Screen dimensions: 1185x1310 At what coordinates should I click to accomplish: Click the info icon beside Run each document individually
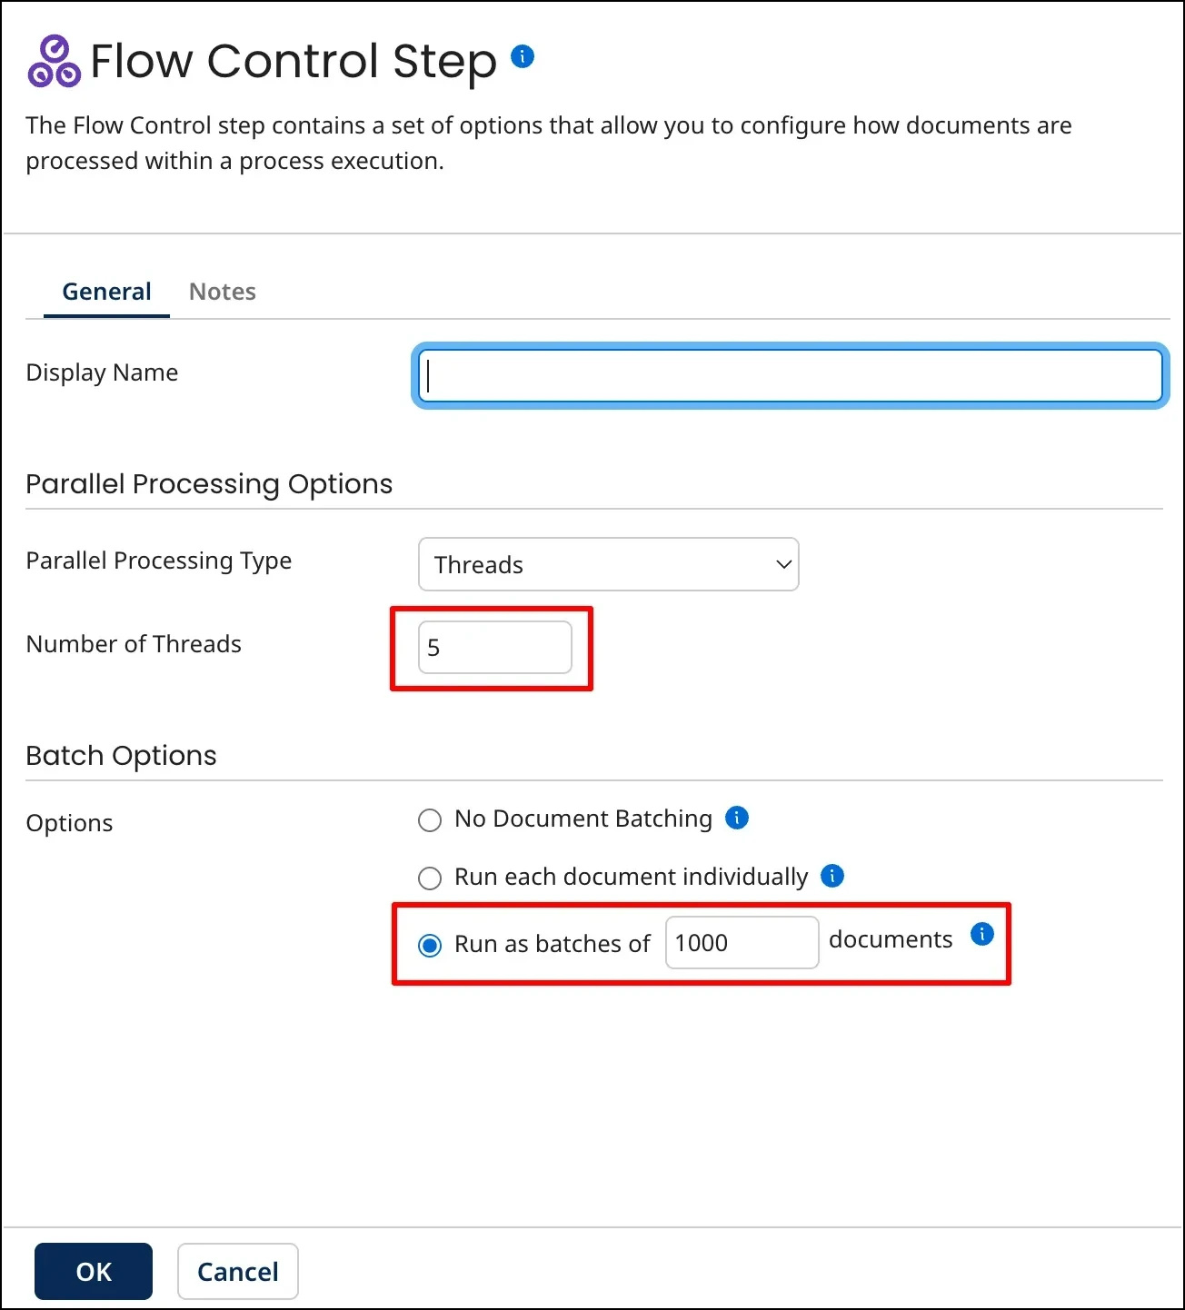[x=832, y=876]
